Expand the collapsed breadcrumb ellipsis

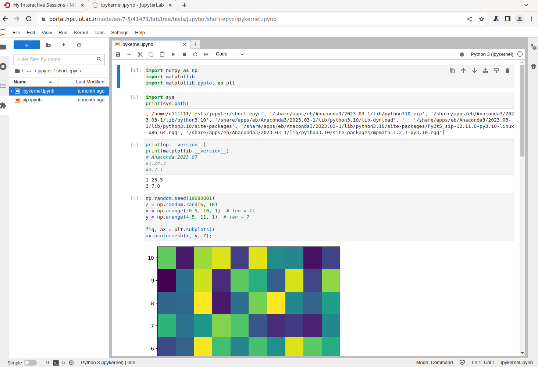coord(29,71)
